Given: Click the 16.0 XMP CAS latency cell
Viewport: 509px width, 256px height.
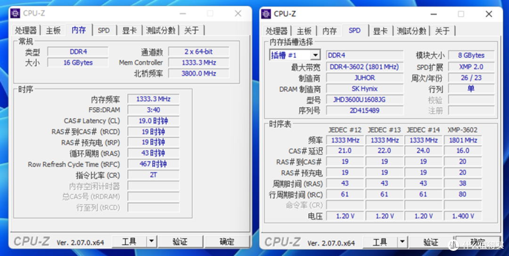Looking at the screenshot, I should coord(463,151).
